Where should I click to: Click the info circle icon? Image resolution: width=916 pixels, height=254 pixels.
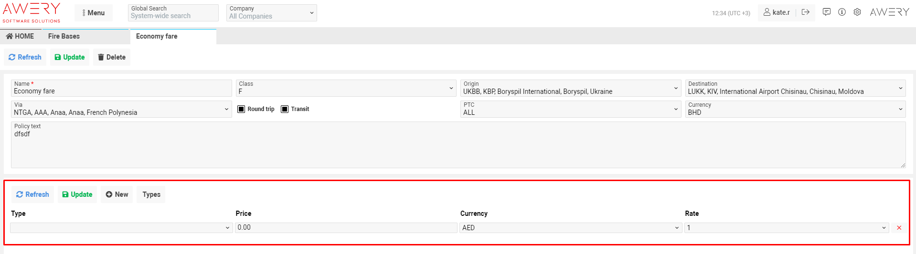click(x=841, y=12)
